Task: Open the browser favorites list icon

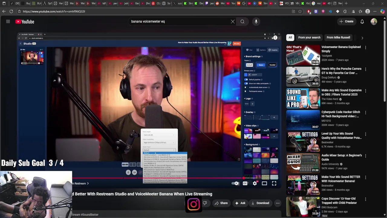Action: [x=360, y=12]
